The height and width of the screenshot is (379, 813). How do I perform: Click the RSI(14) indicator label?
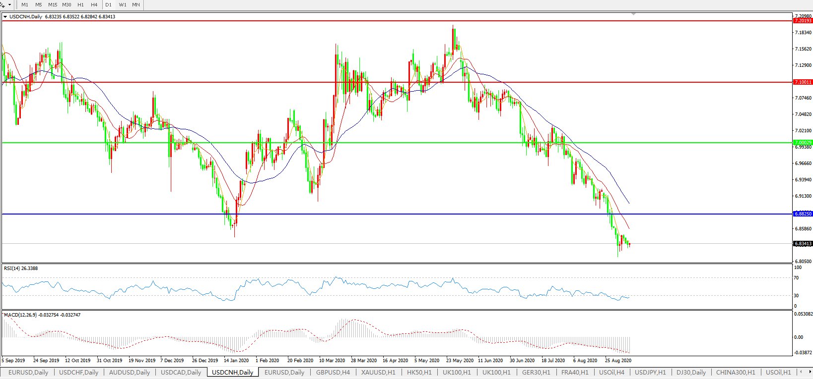(x=21, y=269)
